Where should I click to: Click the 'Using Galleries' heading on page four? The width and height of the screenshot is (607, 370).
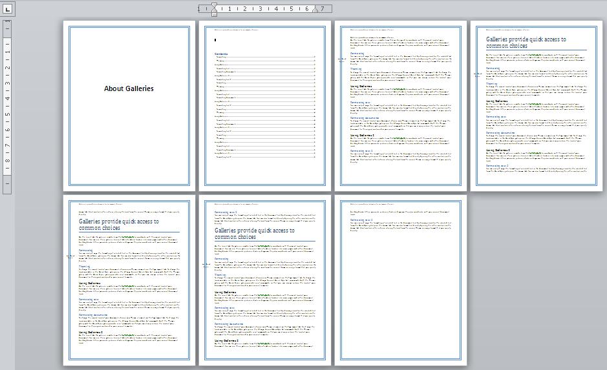pyautogui.click(x=497, y=101)
